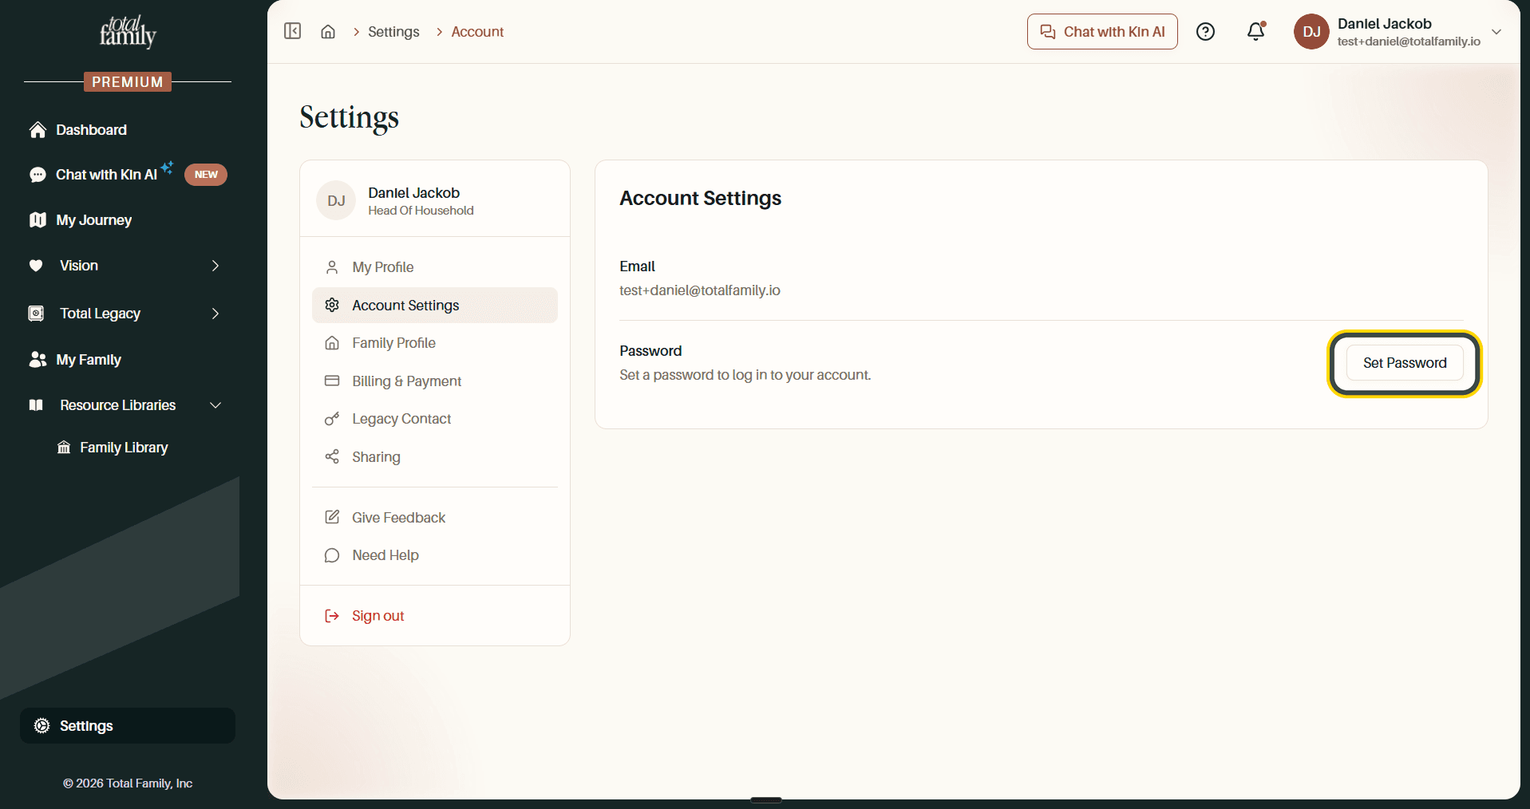Click the Need Help speech bubble icon
The height and width of the screenshot is (809, 1530).
332,555
